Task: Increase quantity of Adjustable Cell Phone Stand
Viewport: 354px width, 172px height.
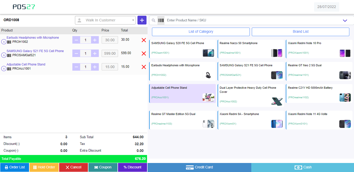Action: point(95,67)
